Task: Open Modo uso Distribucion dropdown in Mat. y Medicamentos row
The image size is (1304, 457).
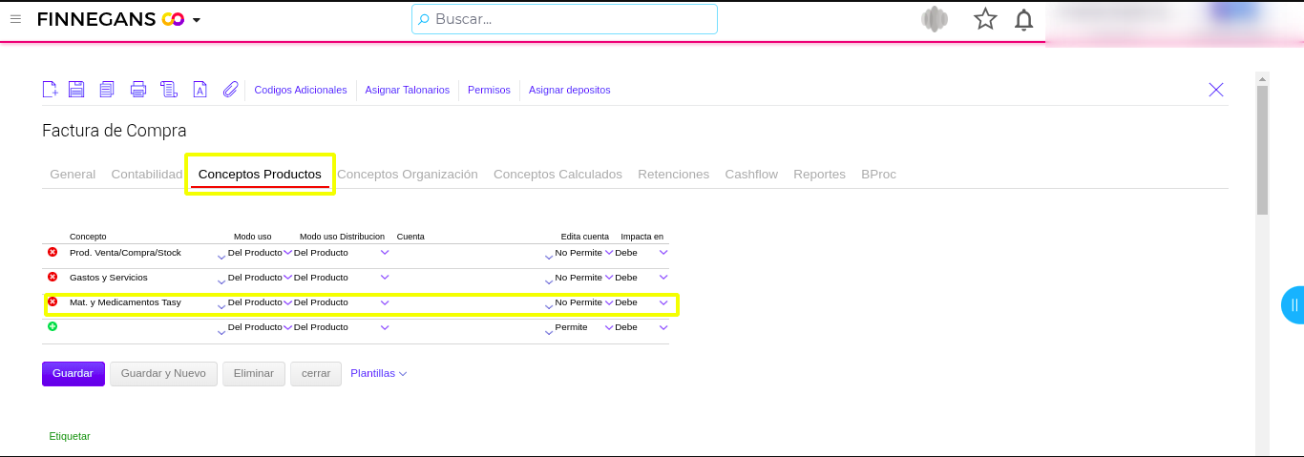Action: (x=385, y=302)
